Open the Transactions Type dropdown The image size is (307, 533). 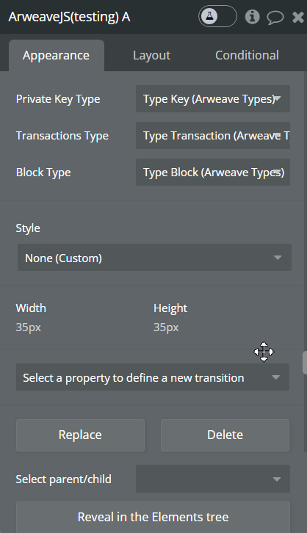pos(213,136)
